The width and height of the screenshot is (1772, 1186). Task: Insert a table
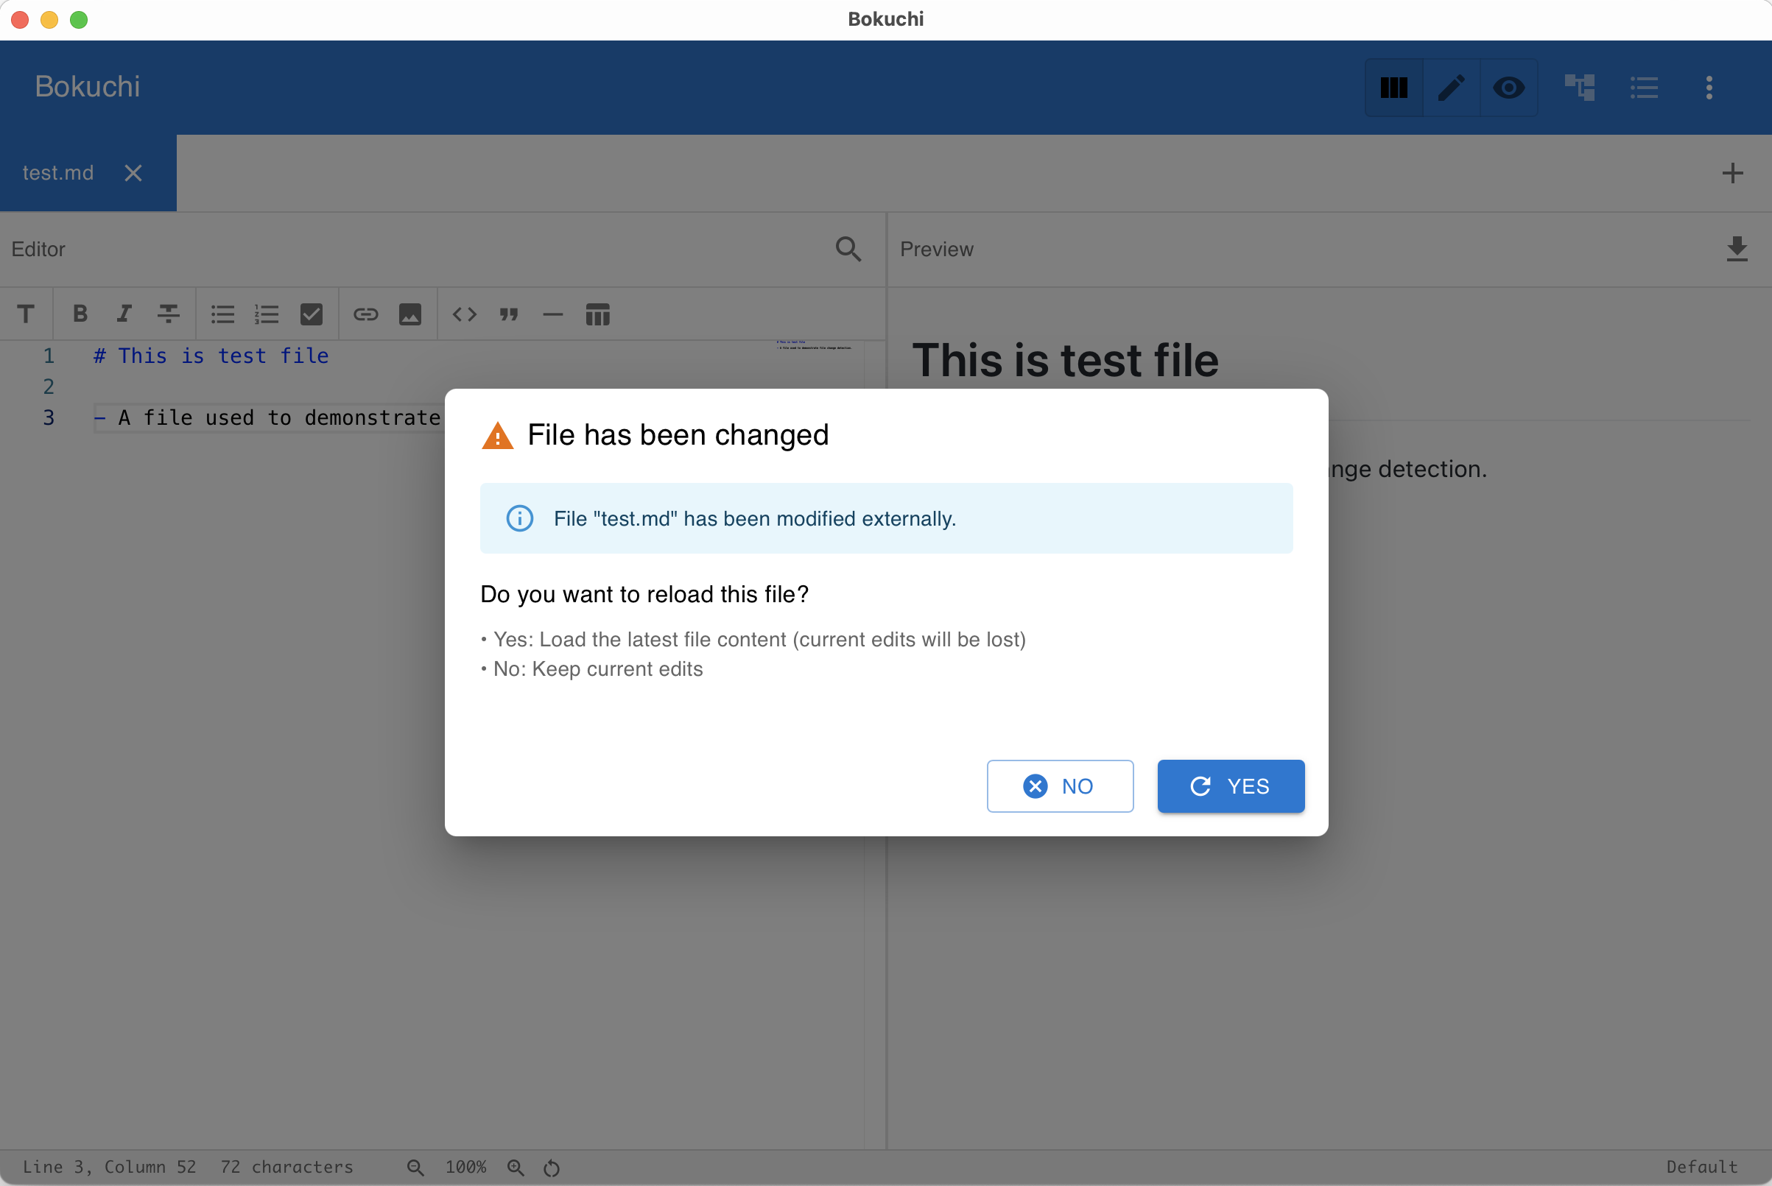597,314
